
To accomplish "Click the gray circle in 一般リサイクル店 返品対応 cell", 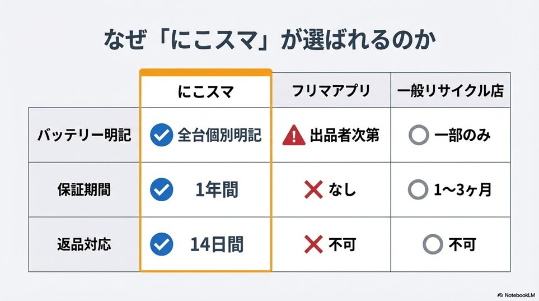I will (x=432, y=244).
